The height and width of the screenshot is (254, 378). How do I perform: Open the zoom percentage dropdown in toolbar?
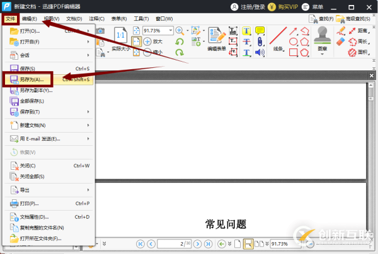click(171, 31)
